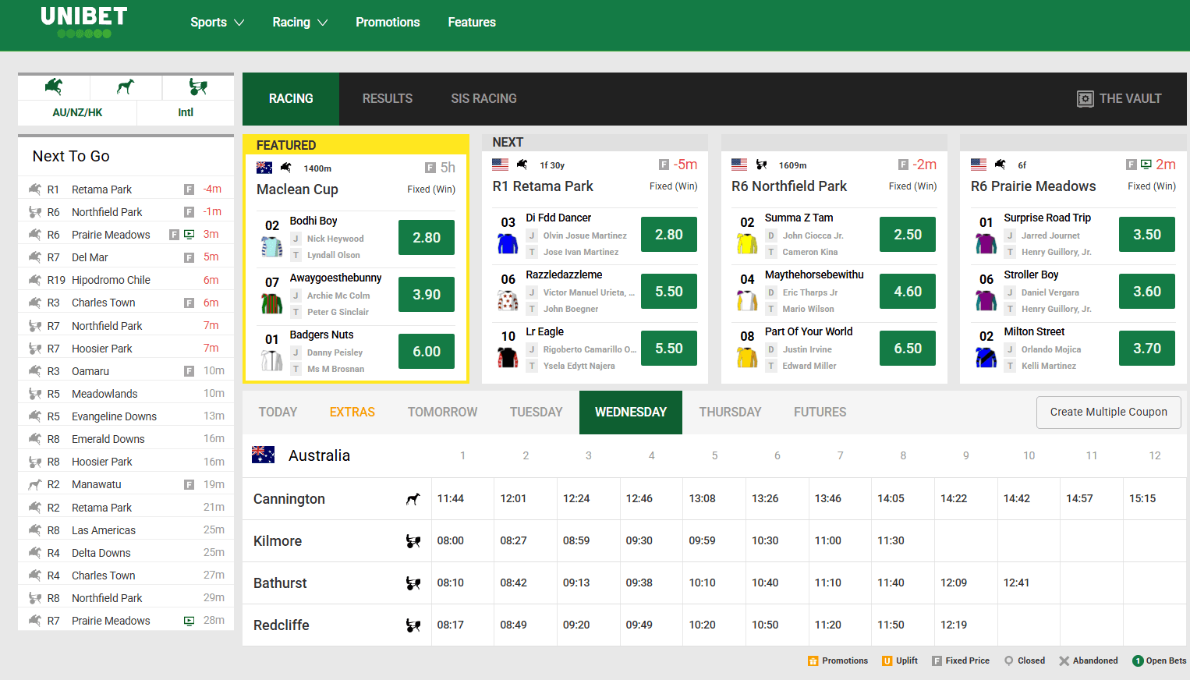This screenshot has height=680, width=1190.
Task: Click US flag on Retama Park card
Action: click(501, 165)
